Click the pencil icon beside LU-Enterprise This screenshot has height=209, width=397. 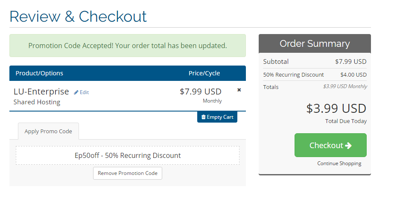76,92
